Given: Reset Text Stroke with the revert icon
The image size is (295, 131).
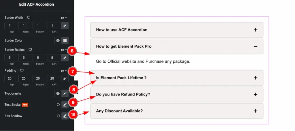Looking at the screenshot, I should pyautogui.click(x=58, y=104).
